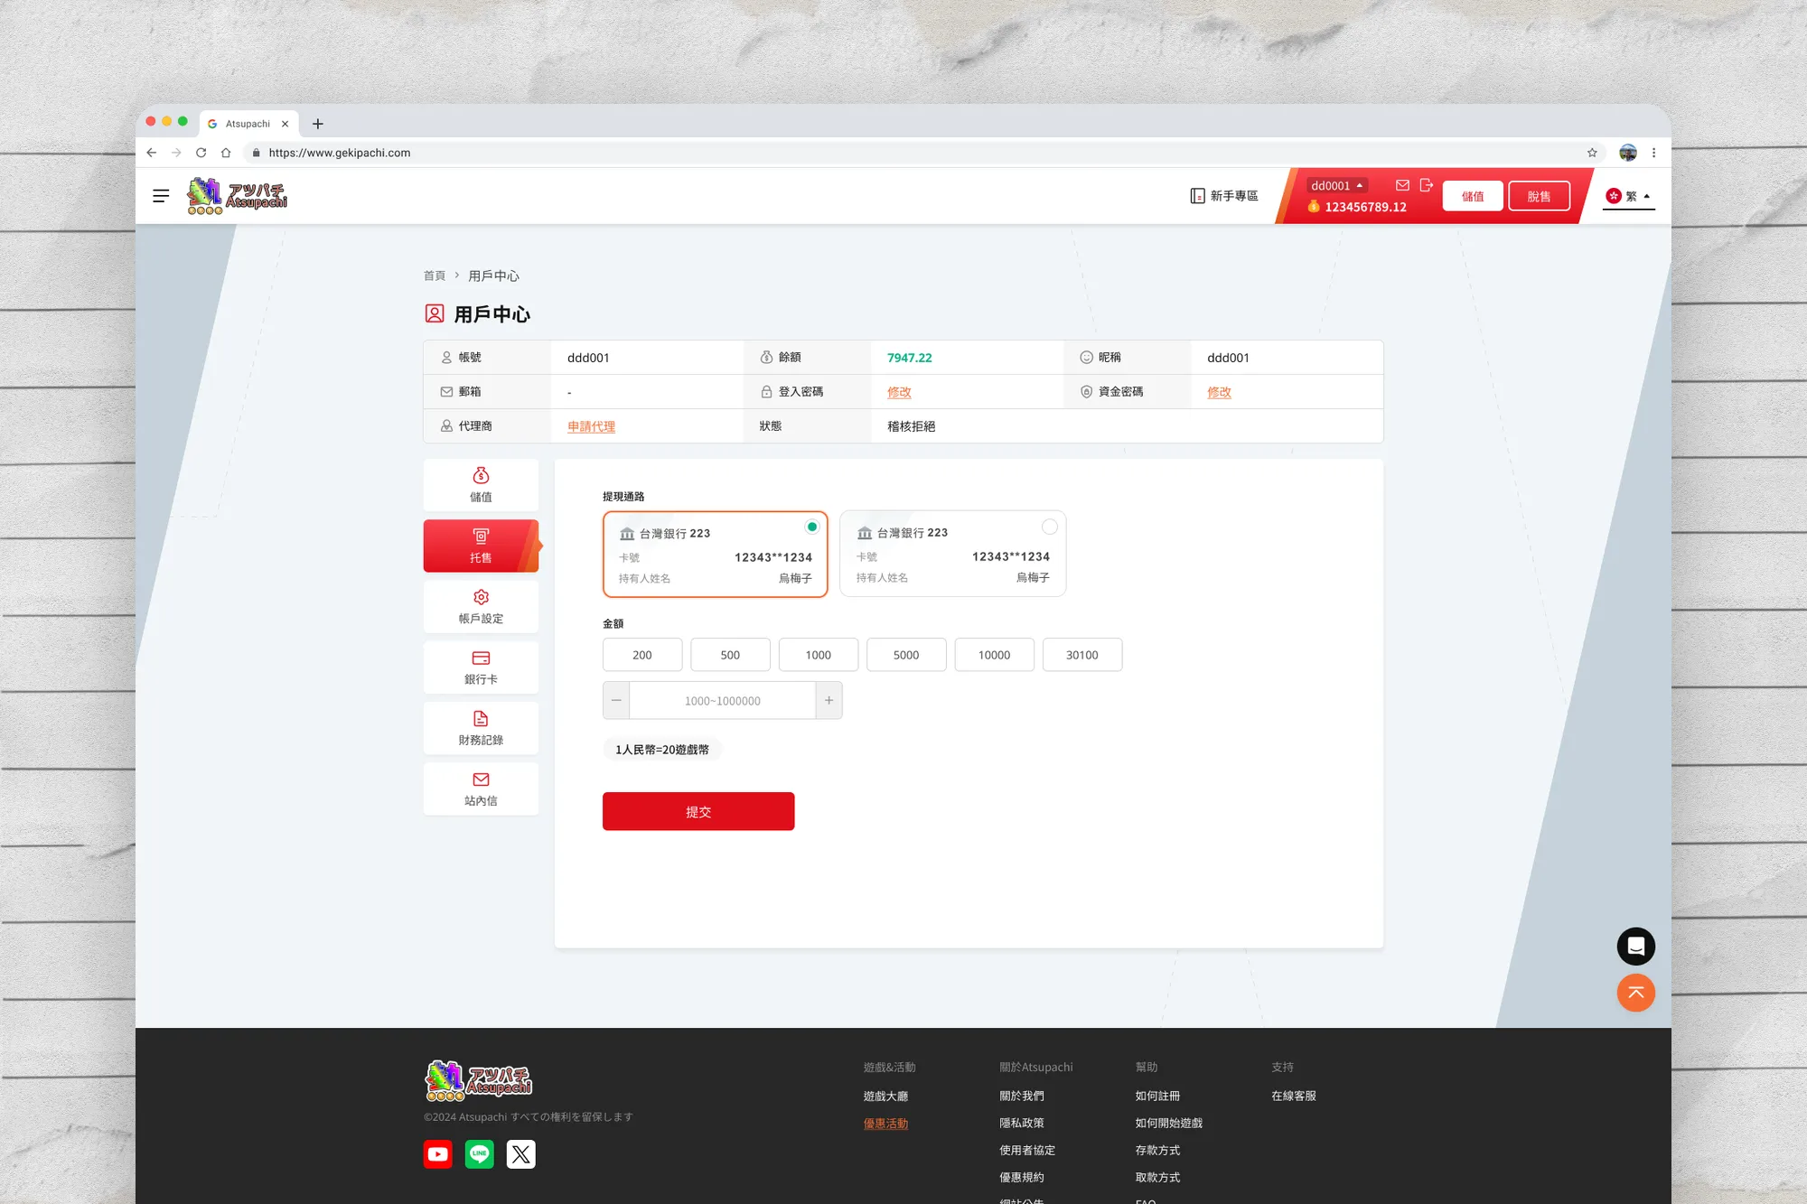Increase amount with plus stepper
The image size is (1807, 1204).
(x=829, y=700)
